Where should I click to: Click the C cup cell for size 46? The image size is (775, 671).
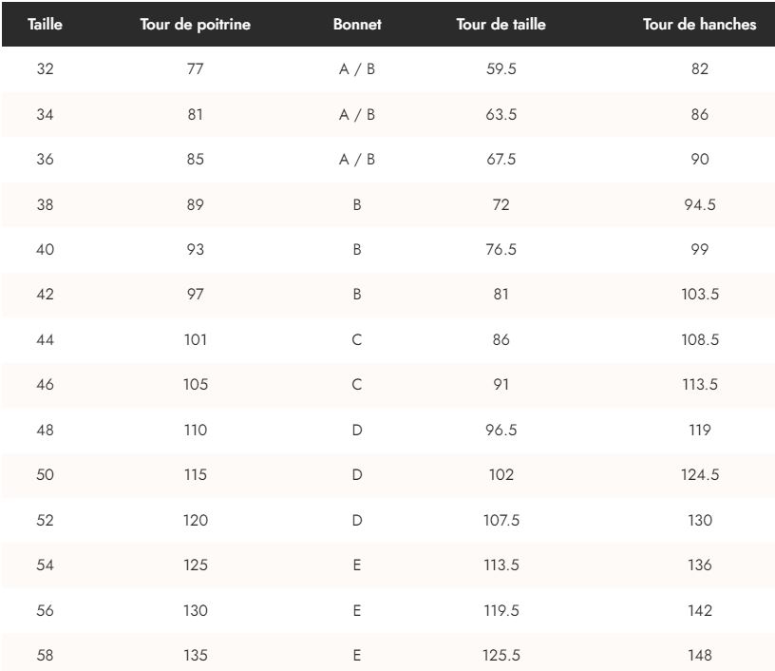click(x=357, y=385)
